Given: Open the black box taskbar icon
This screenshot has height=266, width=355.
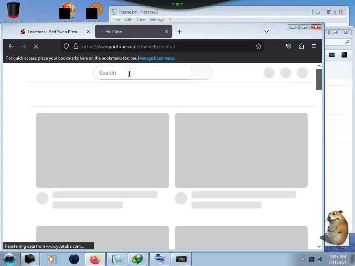Looking at the screenshot, I should pos(30,259).
